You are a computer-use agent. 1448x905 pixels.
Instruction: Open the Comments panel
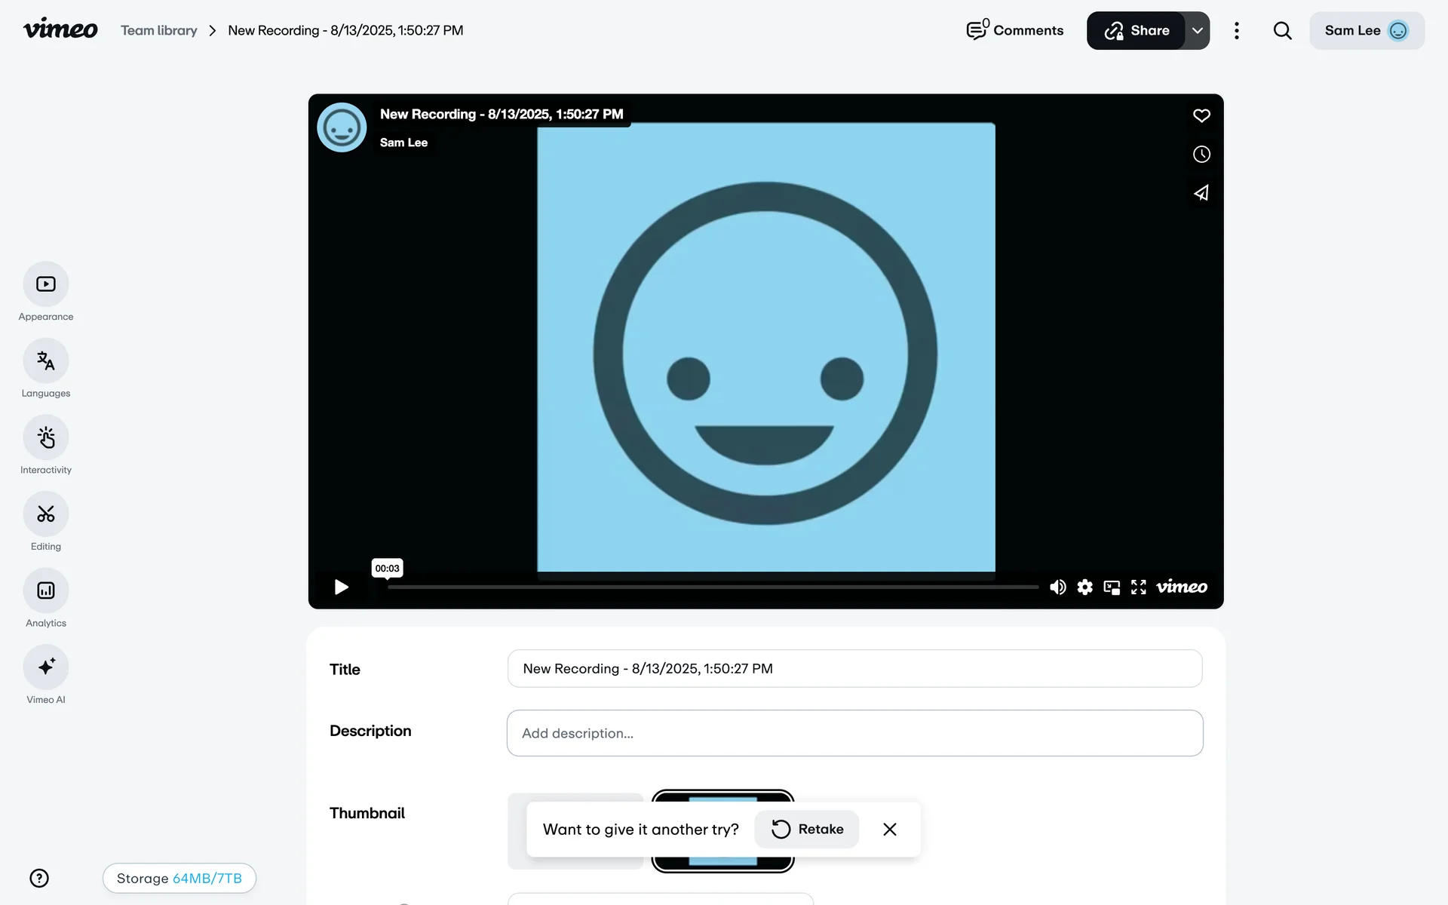click(x=1015, y=31)
